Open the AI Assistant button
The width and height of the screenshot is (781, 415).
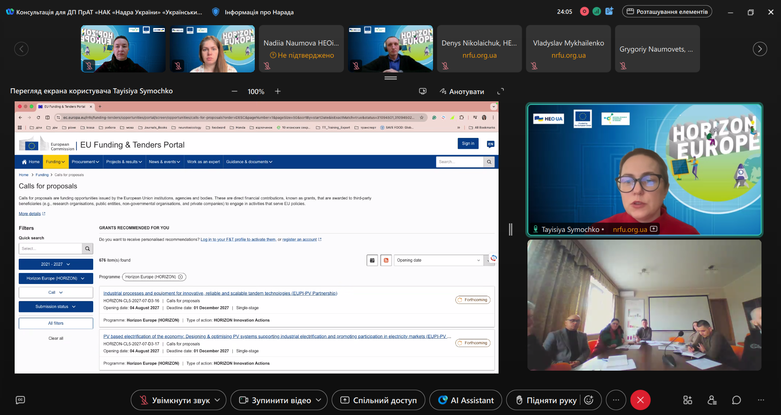(x=466, y=400)
